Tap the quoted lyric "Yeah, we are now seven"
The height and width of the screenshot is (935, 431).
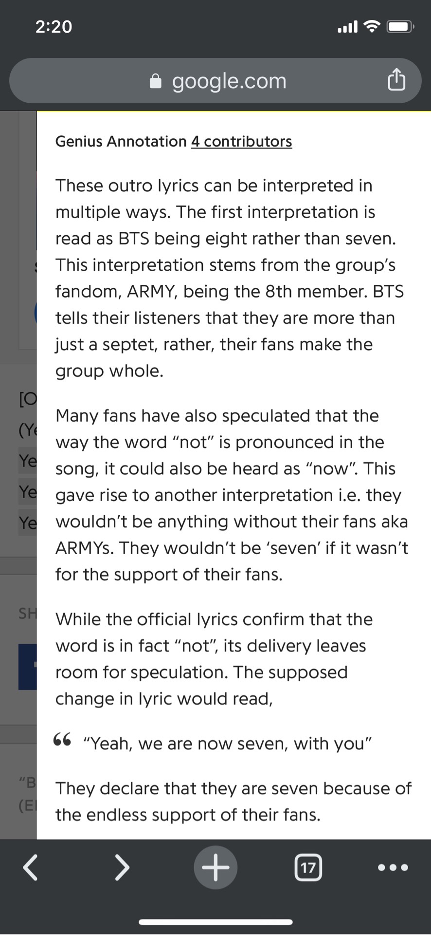pos(228,744)
